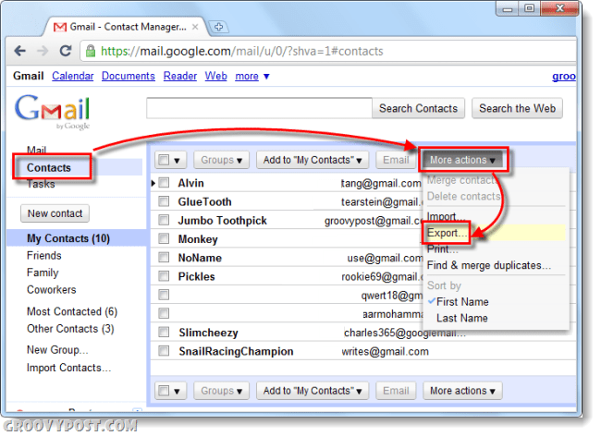The width and height of the screenshot is (601, 436).
Task: Click the Search Contacts button
Action: tap(418, 108)
